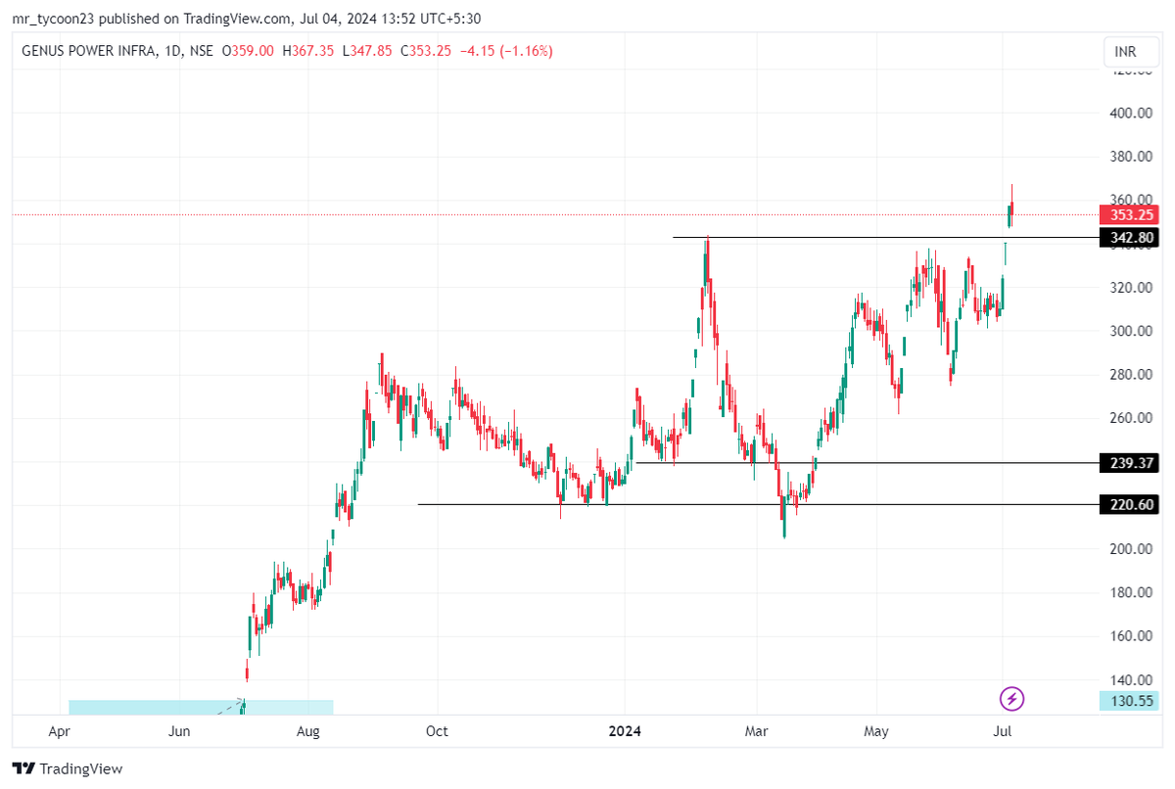The image size is (1175, 789).
Task: Select the 220.60 horizontal line price label
Action: click(x=1129, y=504)
